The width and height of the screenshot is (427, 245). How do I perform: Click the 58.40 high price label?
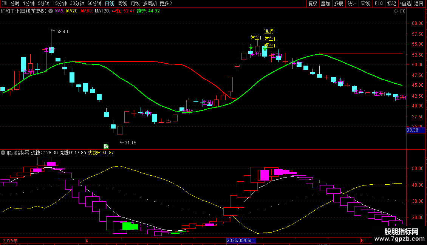pyautogui.click(x=62, y=32)
